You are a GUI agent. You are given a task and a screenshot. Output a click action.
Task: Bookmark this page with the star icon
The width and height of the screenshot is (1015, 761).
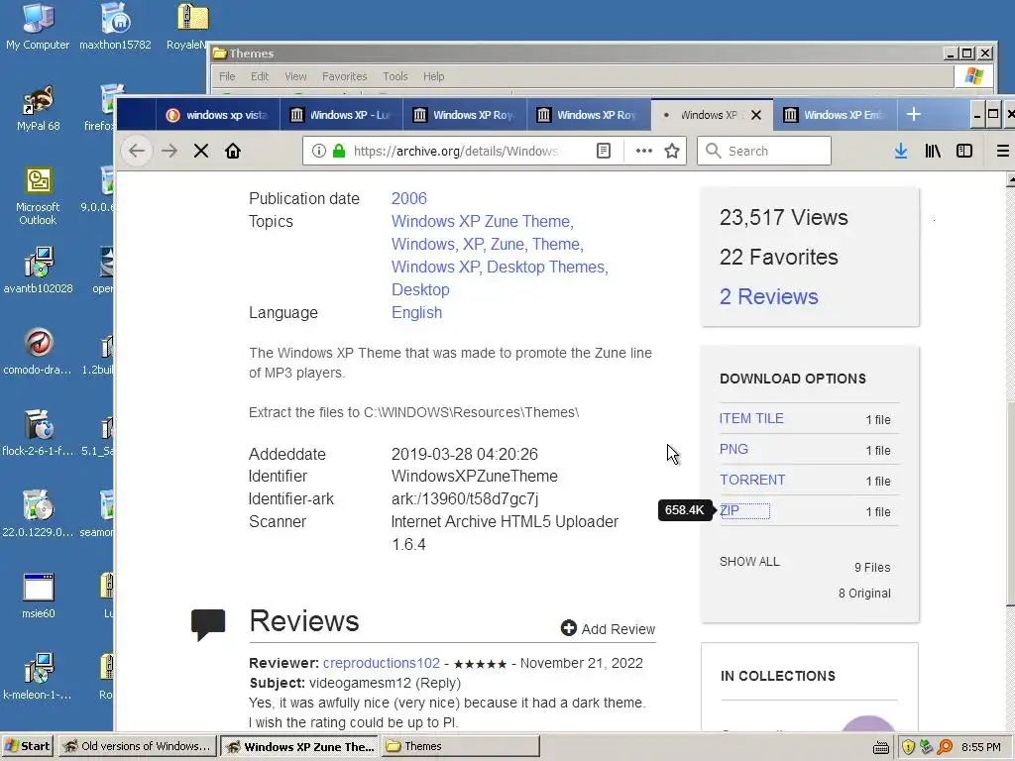point(672,151)
